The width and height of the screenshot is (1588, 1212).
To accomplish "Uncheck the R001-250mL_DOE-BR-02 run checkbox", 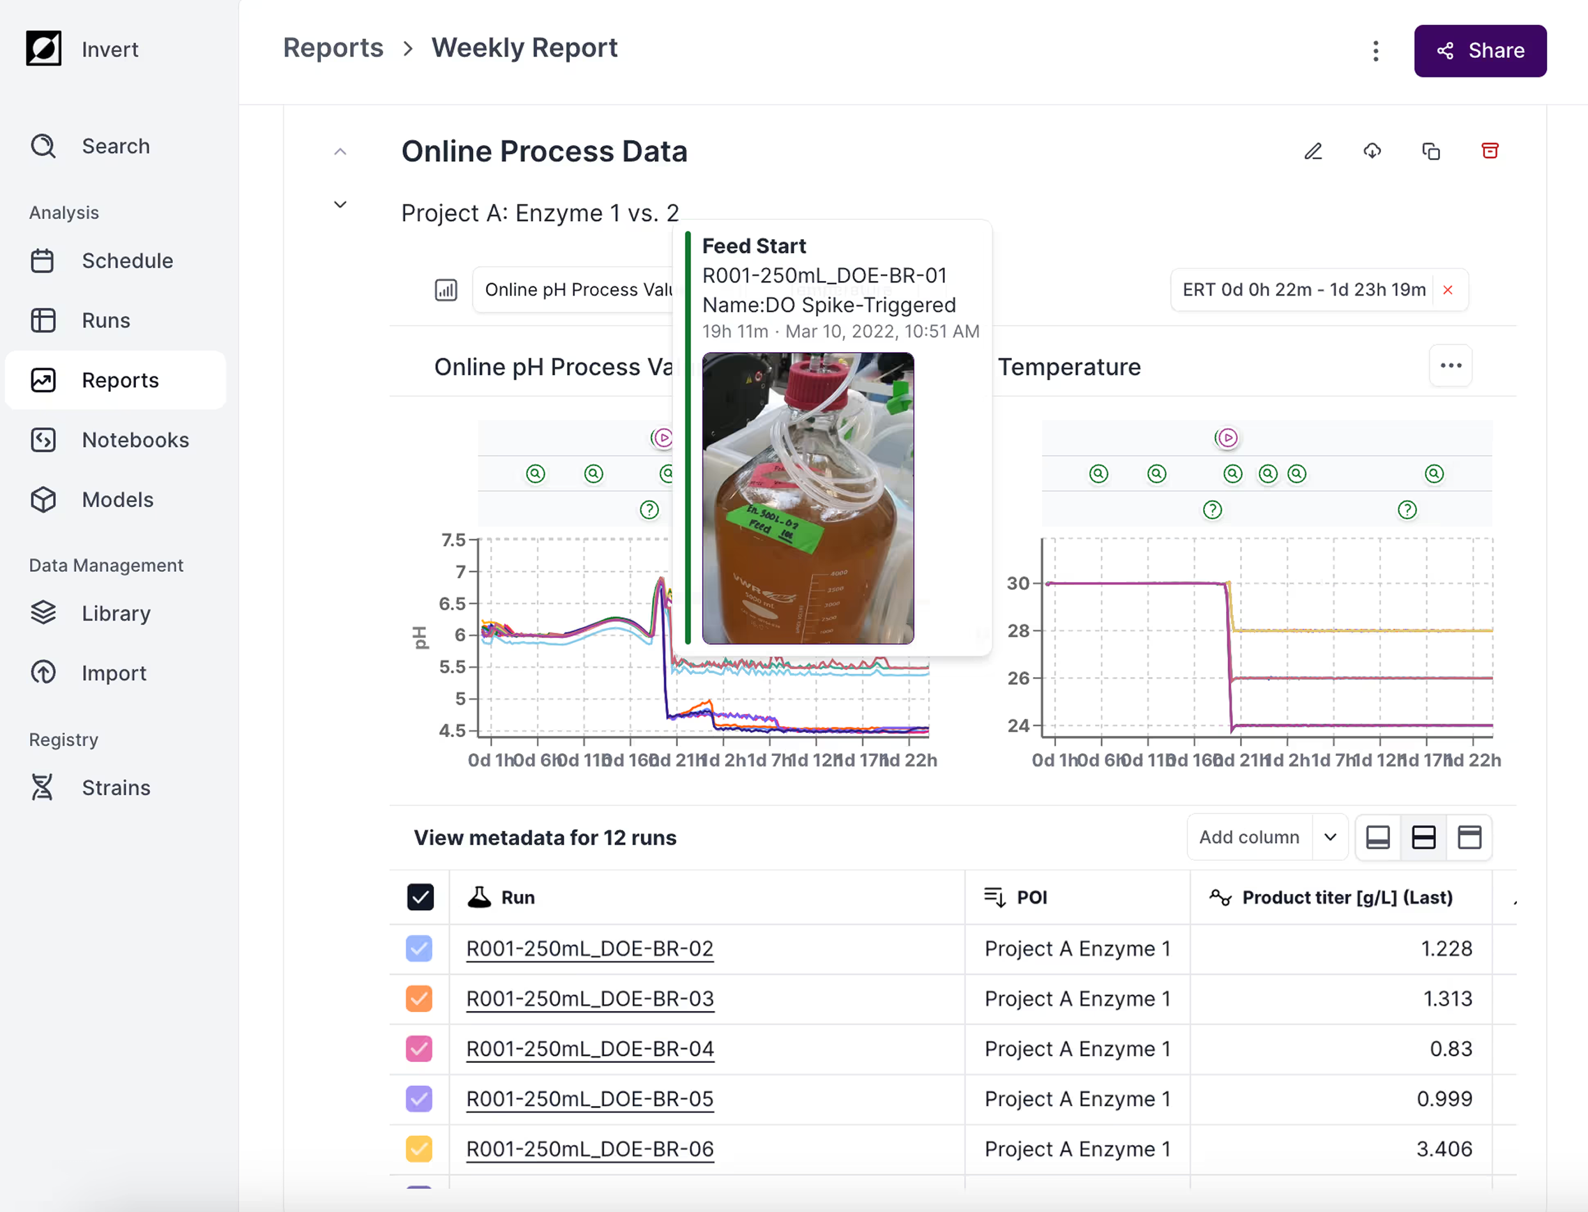I will [x=419, y=948].
